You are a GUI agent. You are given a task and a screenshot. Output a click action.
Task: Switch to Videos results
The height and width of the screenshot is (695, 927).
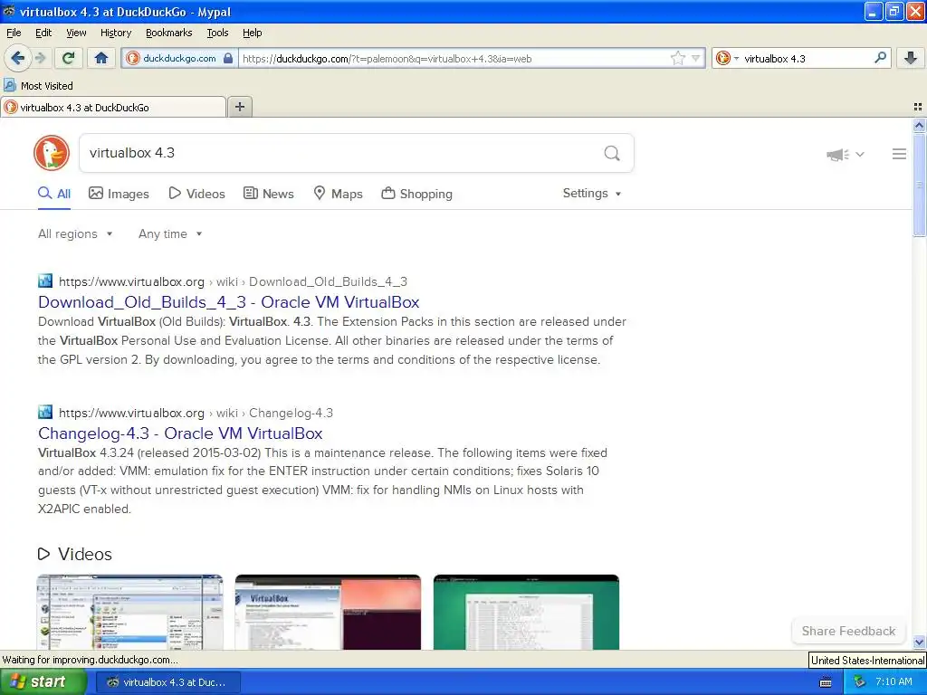click(196, 194)
